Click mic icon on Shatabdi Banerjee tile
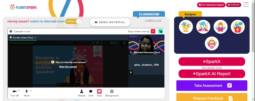Viewport: 255px width, 101px height. coord(131,53)
